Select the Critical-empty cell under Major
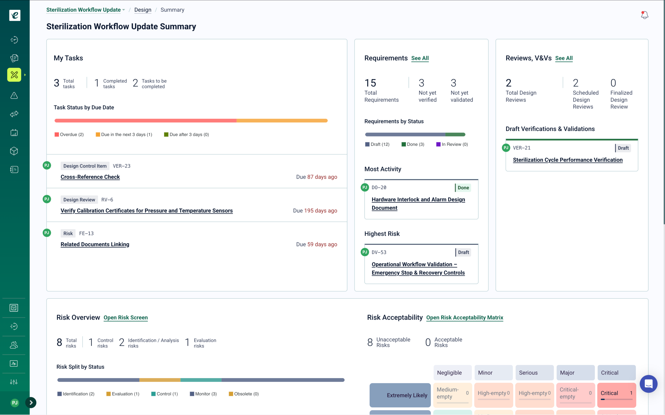Viewport: 665px width, 415px height. [x=575, y=395]
